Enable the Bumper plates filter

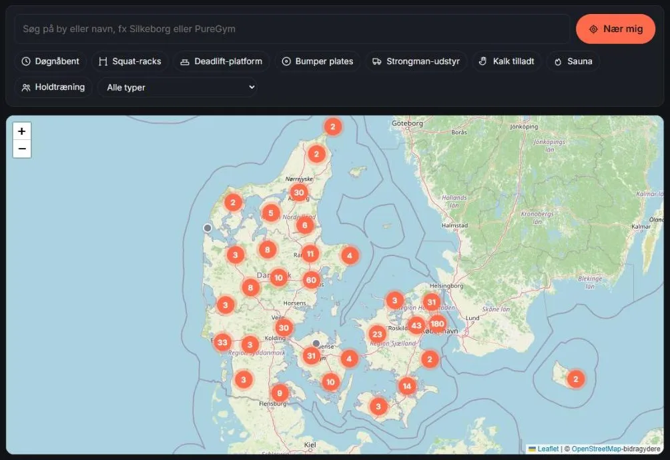pyautogui.click(x=318, y=61)
